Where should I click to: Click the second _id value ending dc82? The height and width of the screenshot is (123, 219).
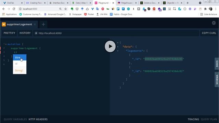click(x=164, y=71)
